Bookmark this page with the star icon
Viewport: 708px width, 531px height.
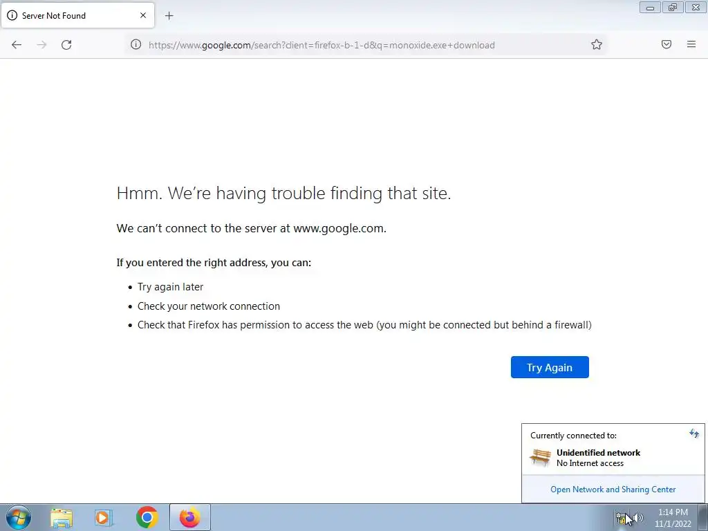[x=597, y=44]
